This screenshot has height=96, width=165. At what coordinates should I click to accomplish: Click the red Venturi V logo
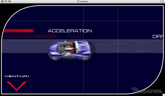[x=16, y=86]
